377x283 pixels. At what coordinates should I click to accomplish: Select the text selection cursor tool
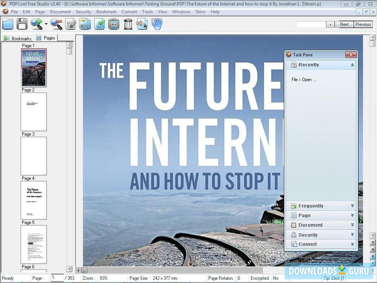pos(142,24)
